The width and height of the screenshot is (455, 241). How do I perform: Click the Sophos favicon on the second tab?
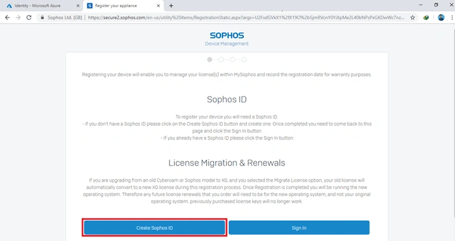click(x=90, y=6)
